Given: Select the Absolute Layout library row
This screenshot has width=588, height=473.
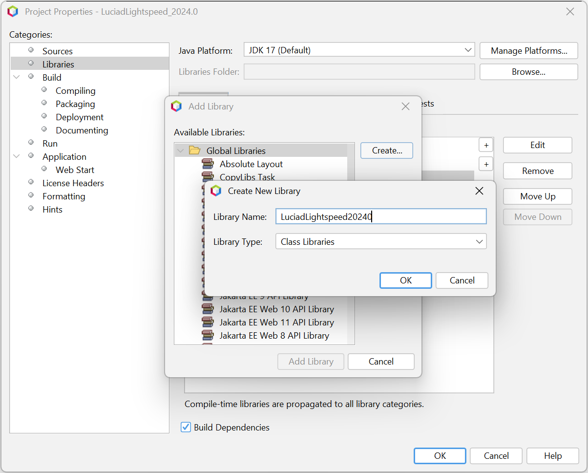Looking at the screenshot, I should (x=251, y=164).
